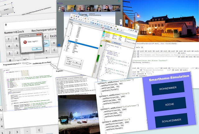Click the calculator display field showing 0

28,24
